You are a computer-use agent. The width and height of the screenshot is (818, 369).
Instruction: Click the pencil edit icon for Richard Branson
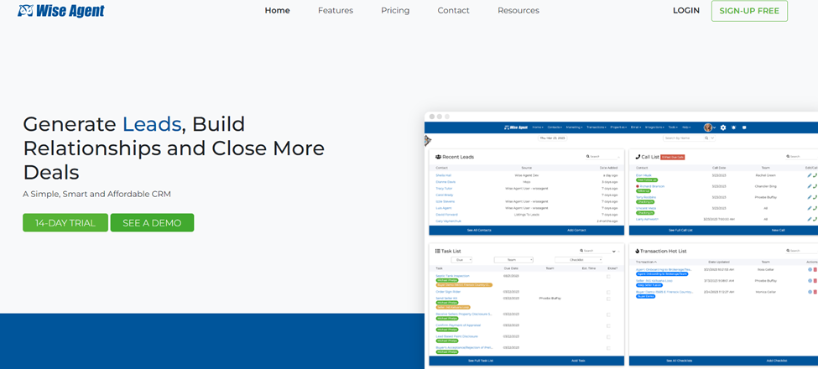809,186
